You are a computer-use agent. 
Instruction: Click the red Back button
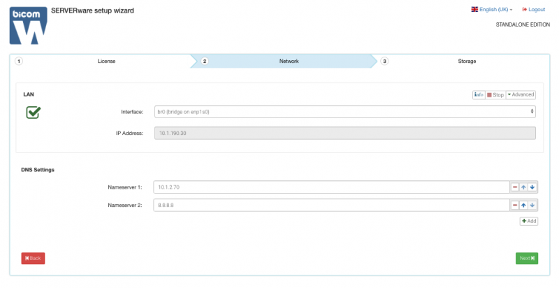[x=33, y=259]
